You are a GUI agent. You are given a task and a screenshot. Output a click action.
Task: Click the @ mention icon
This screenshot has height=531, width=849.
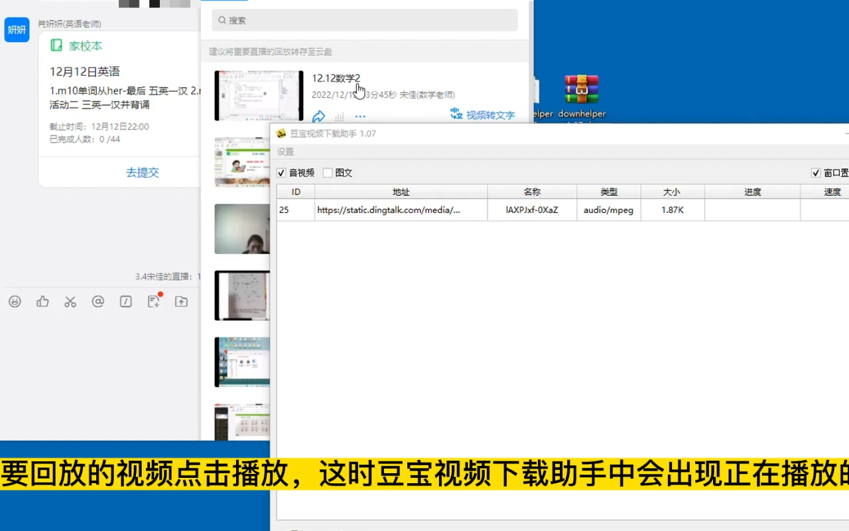98,301
